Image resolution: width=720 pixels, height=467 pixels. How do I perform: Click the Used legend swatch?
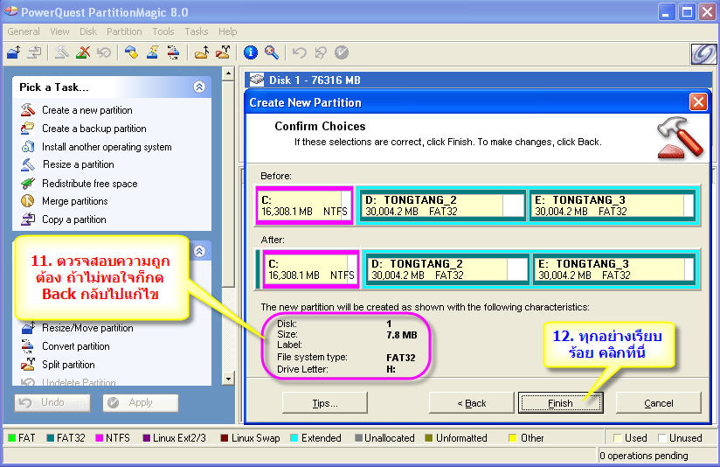(x=618, y=438)
